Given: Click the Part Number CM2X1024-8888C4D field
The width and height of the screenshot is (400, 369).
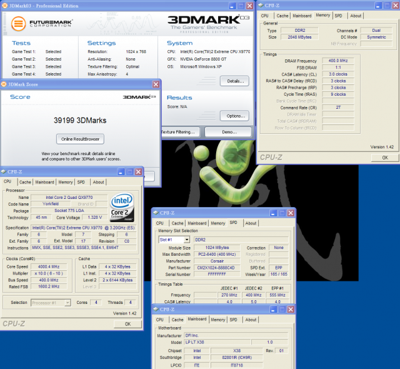Looking at the screenshot, I should pyautogui.click(x=217, y=268).
